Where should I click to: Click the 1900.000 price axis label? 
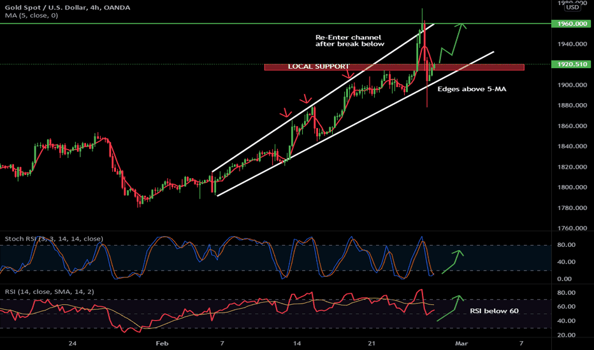tap(572, 85)
